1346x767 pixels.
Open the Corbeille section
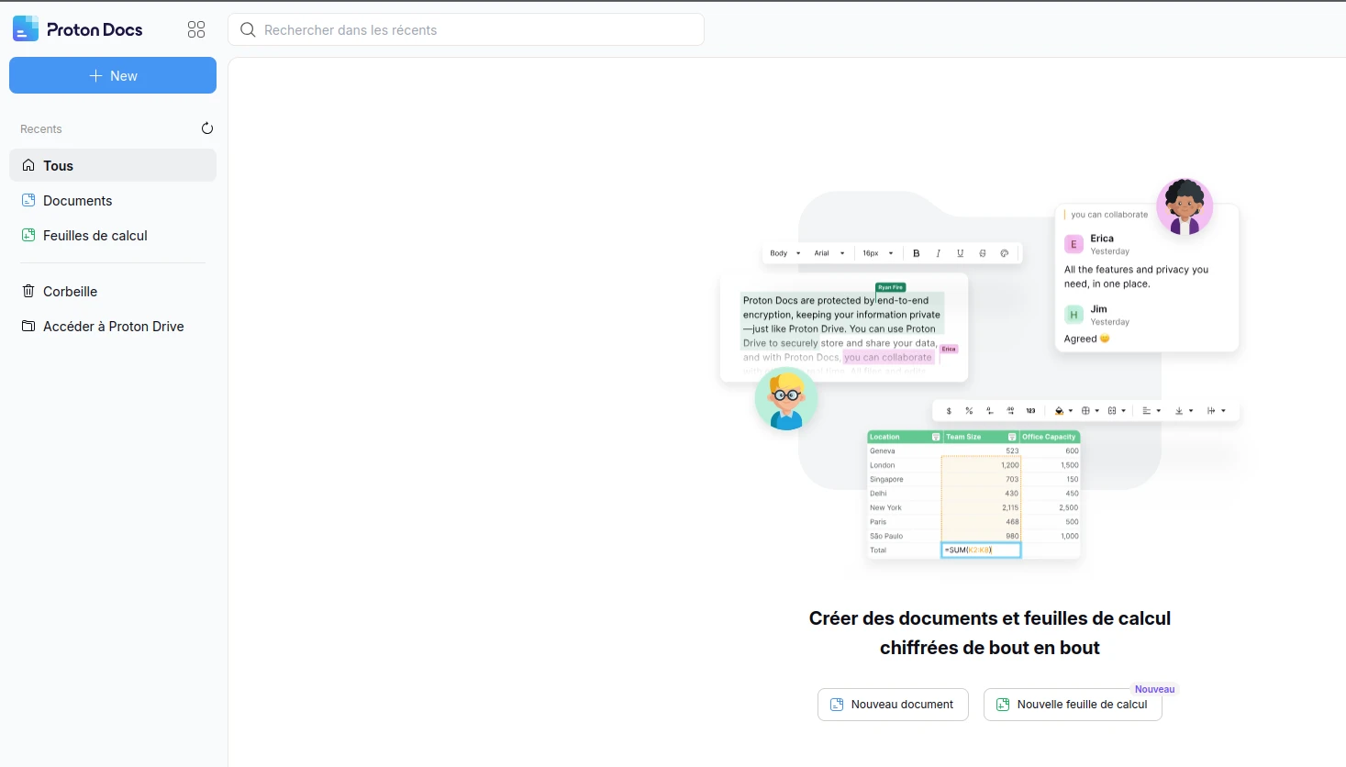(71, 292)
